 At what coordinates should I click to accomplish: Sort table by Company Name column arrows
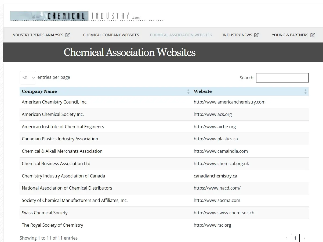click(x=188, y=91)
